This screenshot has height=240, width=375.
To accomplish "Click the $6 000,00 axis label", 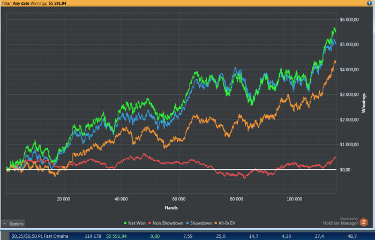I will (x=349, y=20).
